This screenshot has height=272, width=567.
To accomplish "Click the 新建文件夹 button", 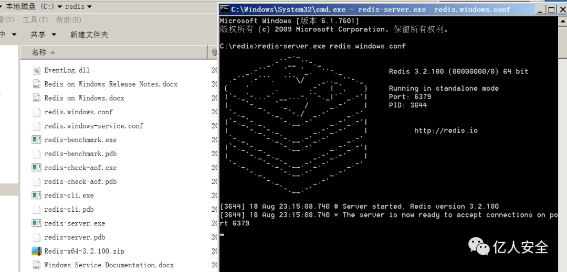I will pyautogui.click(x=89, y=35).
